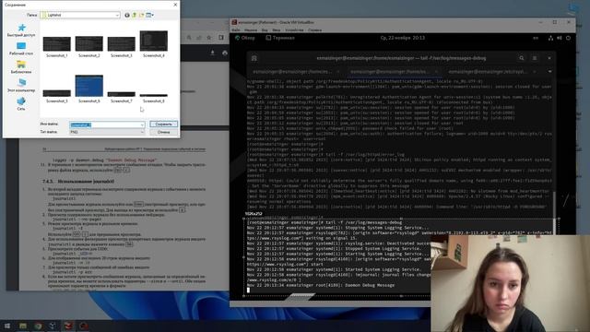Open the Help menu in VirtualBox window
The width and height of the screenshot is (590, 332).
click(314, 30)
